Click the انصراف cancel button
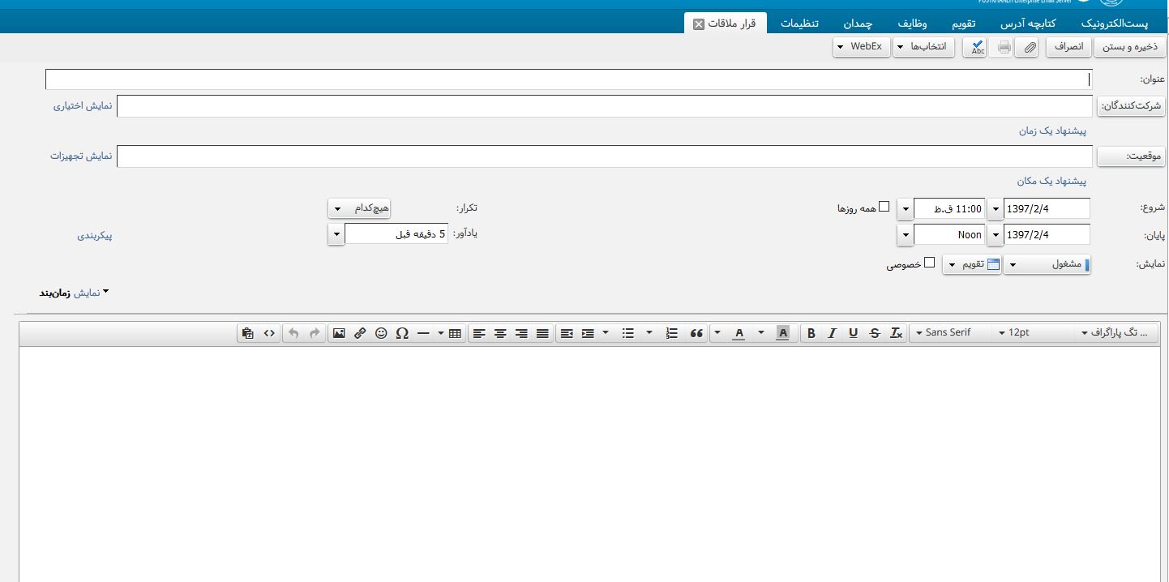Screen dimensions: 1169x582 (1069, 47)
